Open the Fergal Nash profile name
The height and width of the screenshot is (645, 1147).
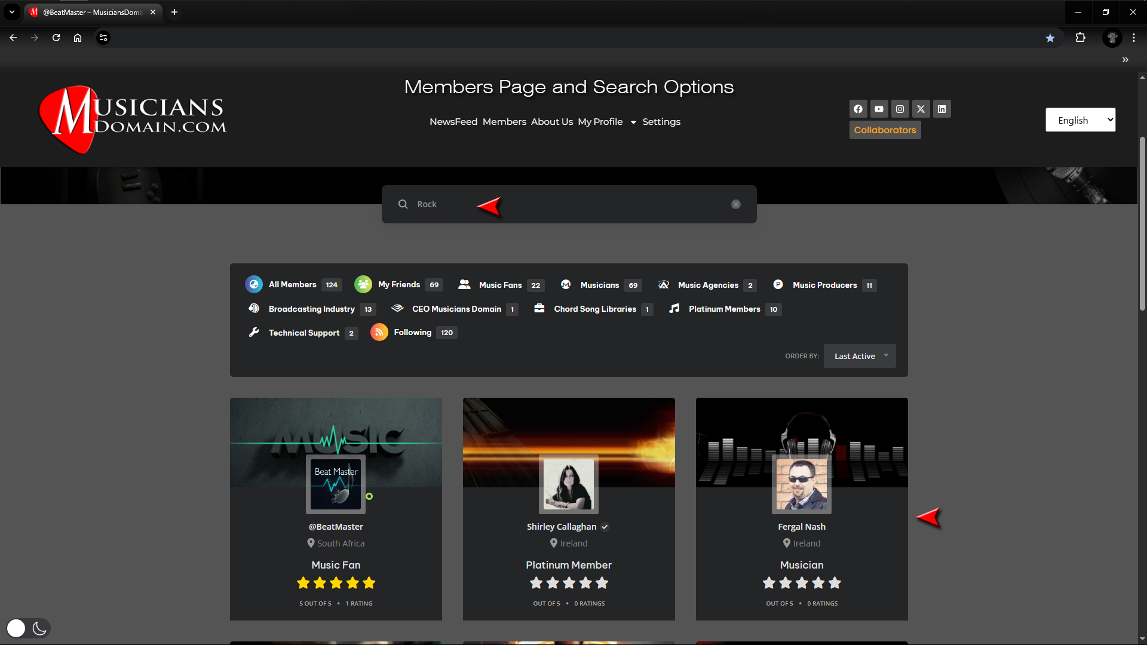[802, 527]
